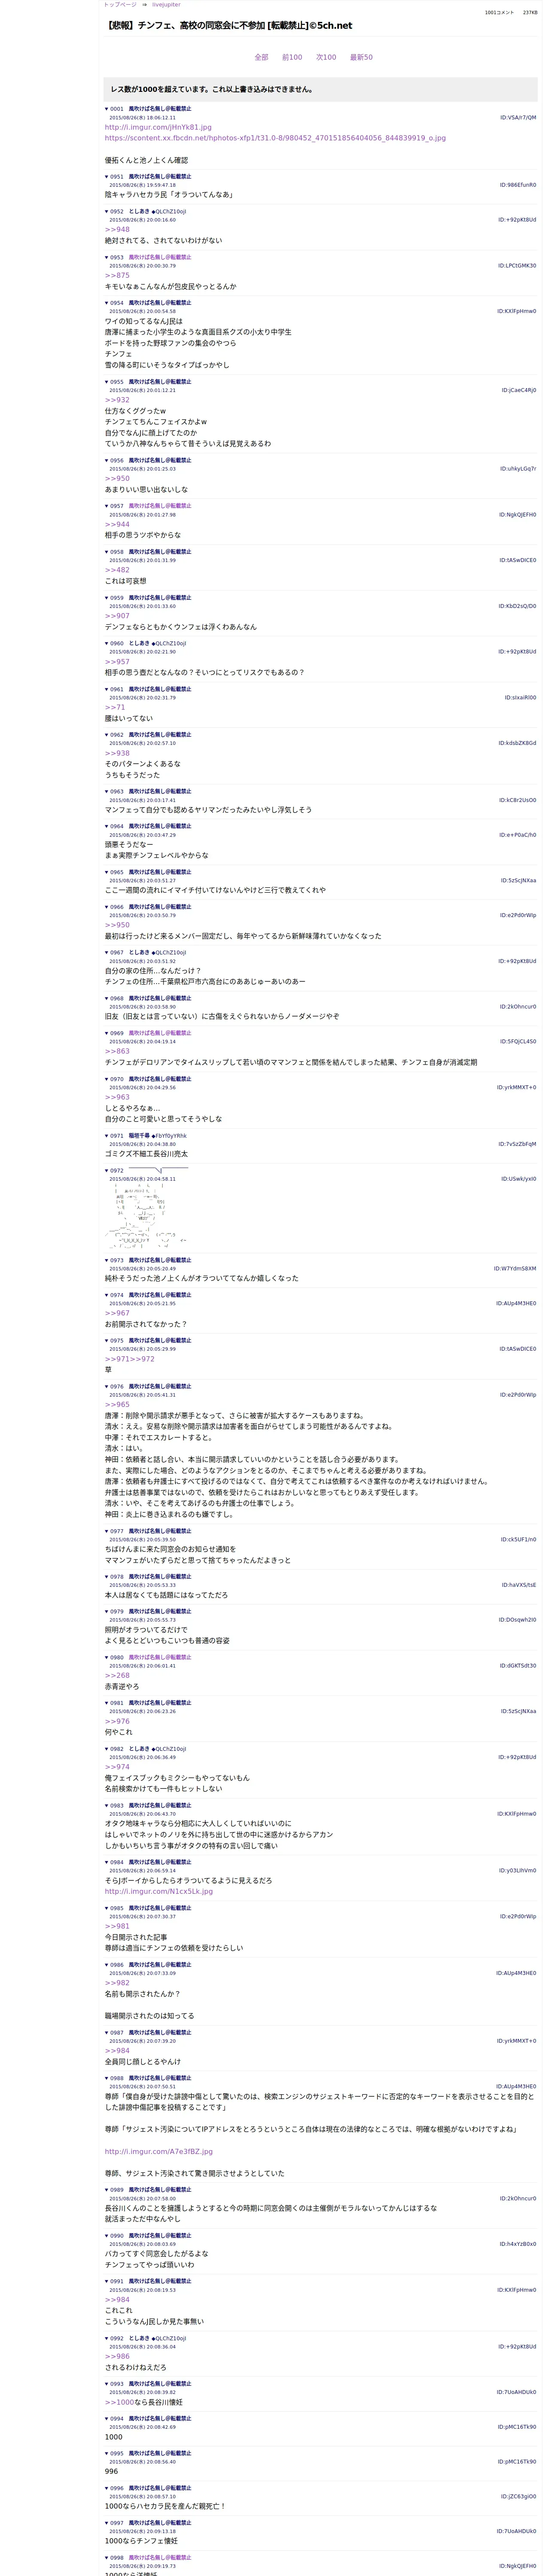The image size is (551, 2576).
Task: Expand the arrow menu of post 0976
Action: point(107,1387)
